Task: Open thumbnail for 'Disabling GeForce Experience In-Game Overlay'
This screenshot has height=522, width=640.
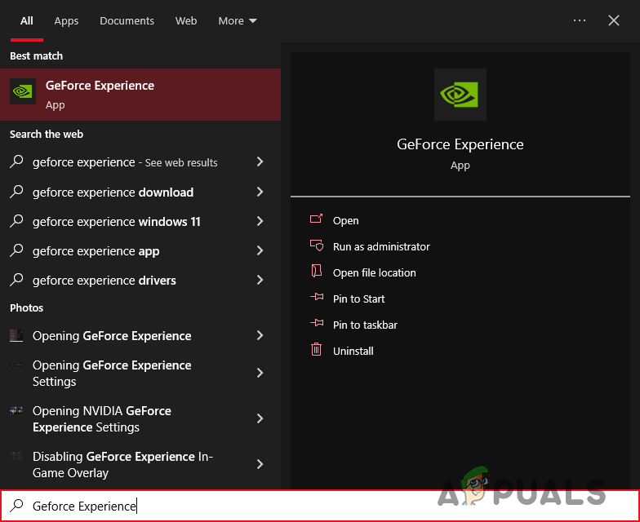Action: click(x=16, y=455)
